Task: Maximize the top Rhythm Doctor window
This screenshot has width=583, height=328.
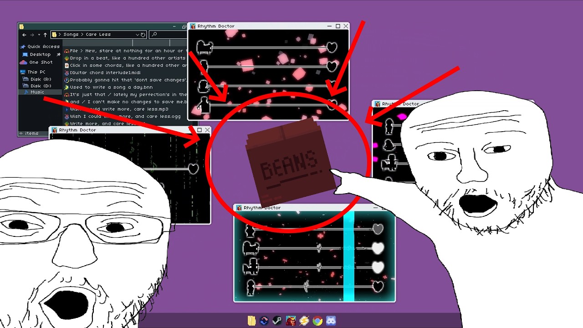Action: point(338,26)
